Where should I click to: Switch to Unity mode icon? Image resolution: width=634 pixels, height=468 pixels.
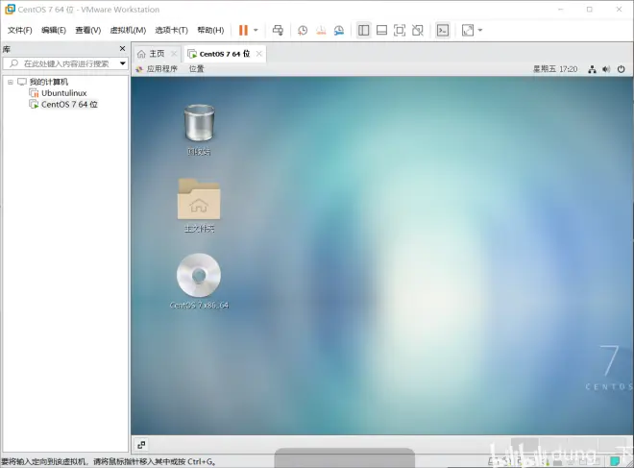pos(417,31)
